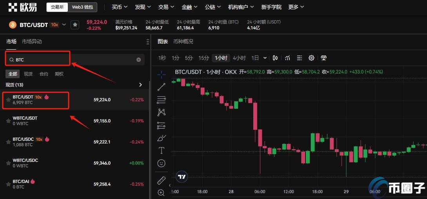Select the text annotation tool
The image size is (427, 199).
pos(162,151)
